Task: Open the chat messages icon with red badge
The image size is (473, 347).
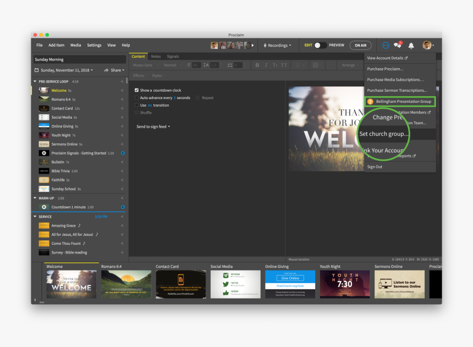Action: pos(398,45)
